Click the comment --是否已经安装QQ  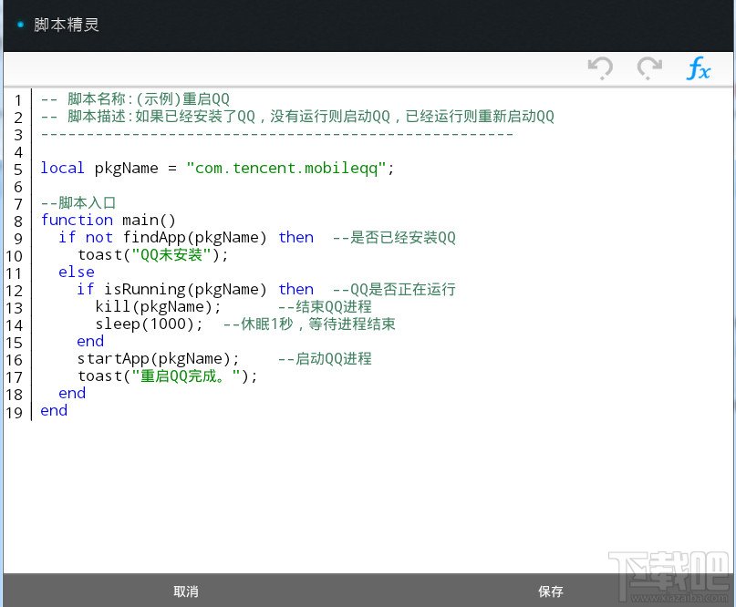(394, 237)
